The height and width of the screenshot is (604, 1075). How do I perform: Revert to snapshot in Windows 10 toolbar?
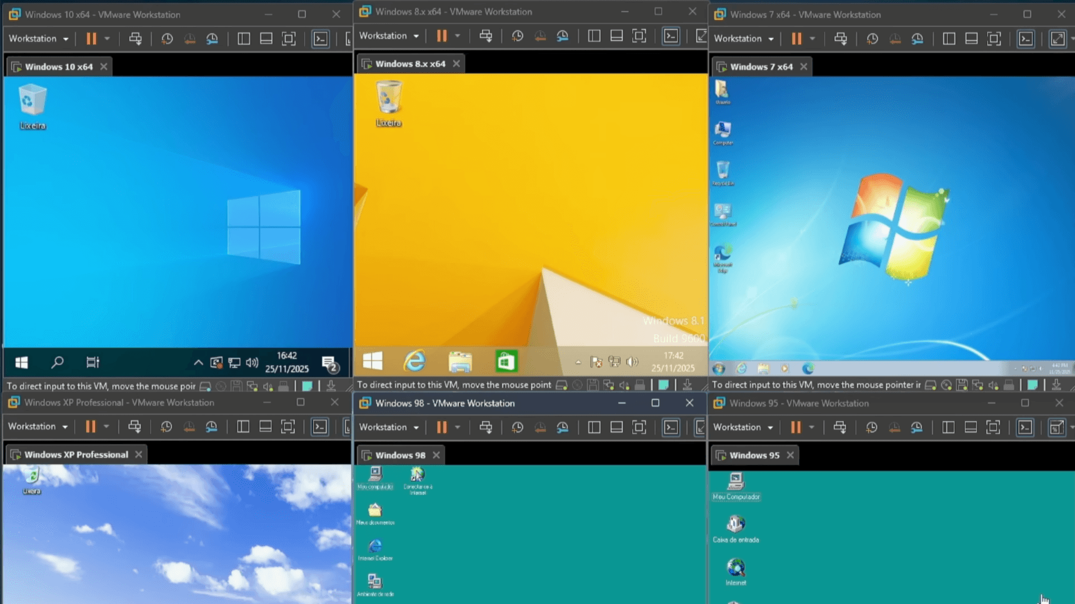pyautogui.click(x=190, y=39)
